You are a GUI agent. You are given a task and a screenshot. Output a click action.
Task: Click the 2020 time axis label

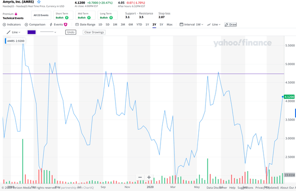click(x=150, y=187)
